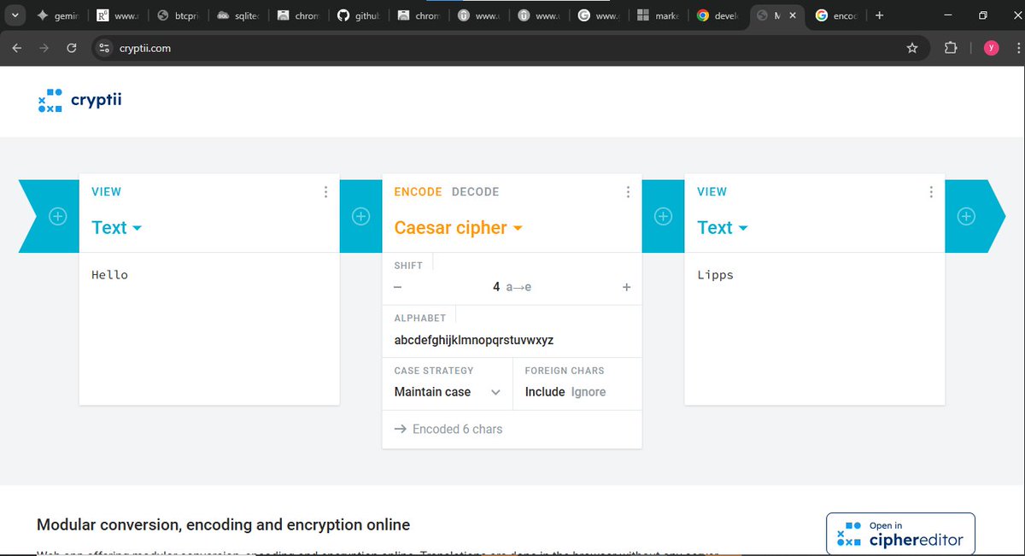Screen dimensions: 1025x556
Task: Switch to the encod Google tab
Action: point(836,15)
